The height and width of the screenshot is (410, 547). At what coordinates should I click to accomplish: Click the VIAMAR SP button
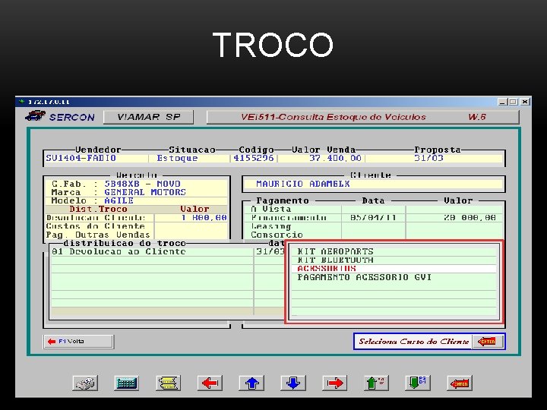click(x=148, y=117)
